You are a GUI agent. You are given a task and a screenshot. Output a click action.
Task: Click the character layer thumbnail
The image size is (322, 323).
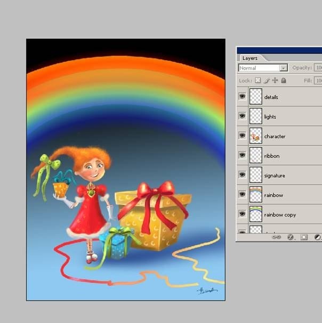[256, 136]
